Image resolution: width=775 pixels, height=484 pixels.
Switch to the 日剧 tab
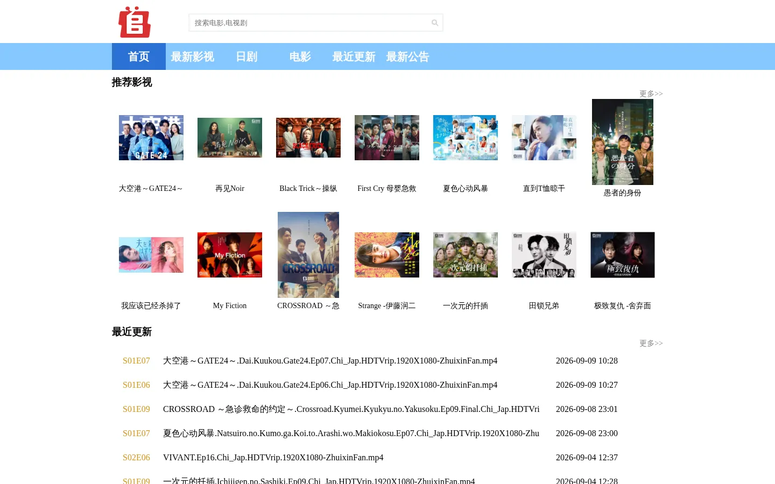pyautogui.click(x=246, y=56)
